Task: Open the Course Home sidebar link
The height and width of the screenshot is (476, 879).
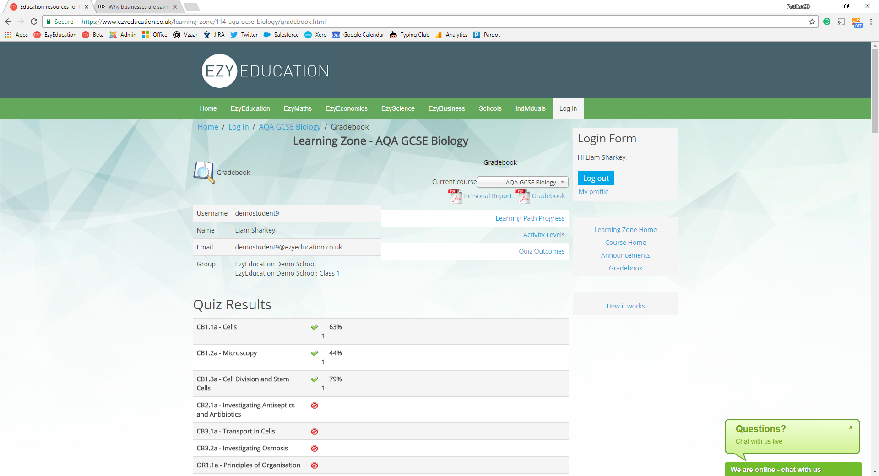Action: pos(625,243)
